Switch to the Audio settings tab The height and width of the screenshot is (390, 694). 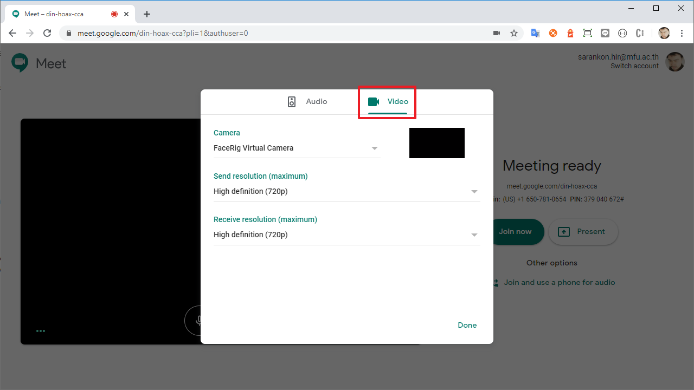[307, 102]
